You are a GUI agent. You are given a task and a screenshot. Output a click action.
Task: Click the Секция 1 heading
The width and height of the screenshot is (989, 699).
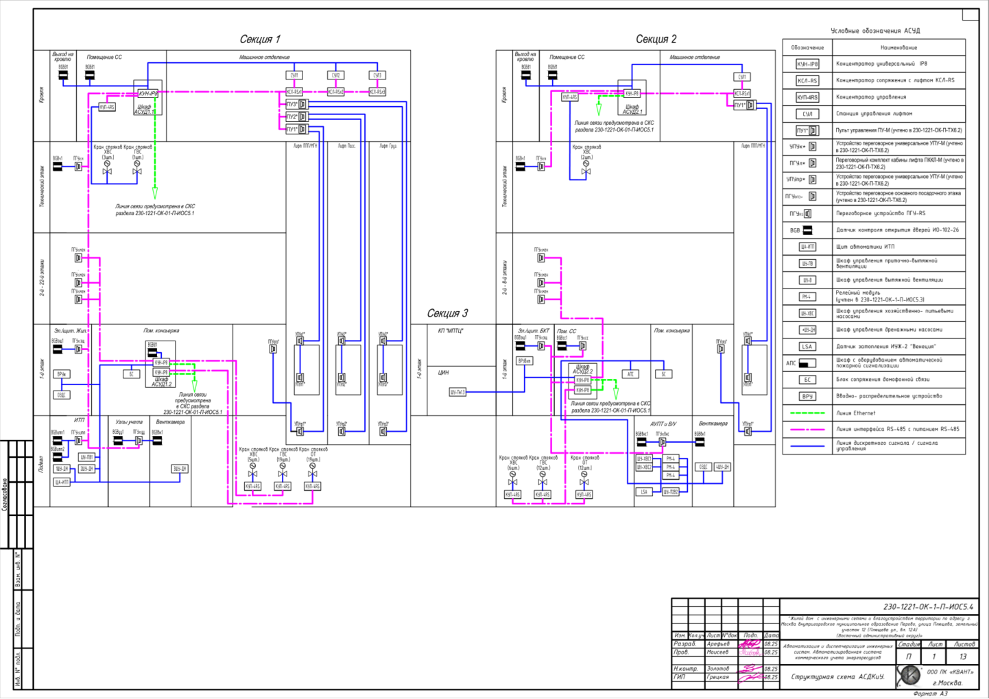point(260,39)
